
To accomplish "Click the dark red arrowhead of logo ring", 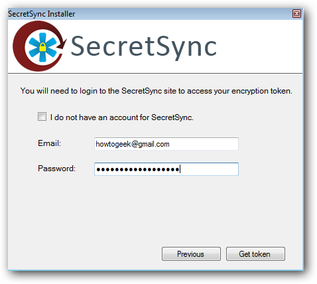I will (62, 44).
